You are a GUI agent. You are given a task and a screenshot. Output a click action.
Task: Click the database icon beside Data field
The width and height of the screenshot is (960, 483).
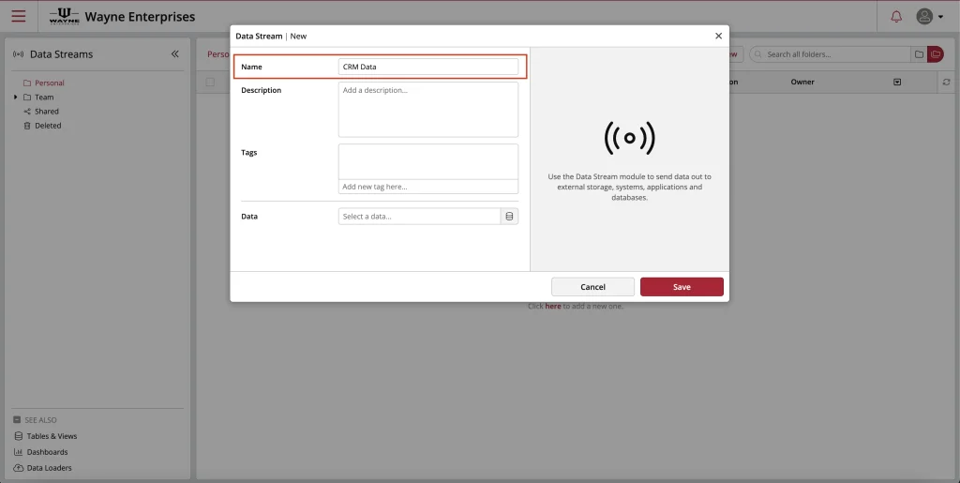pyautogui.click(x=509, y=216)
